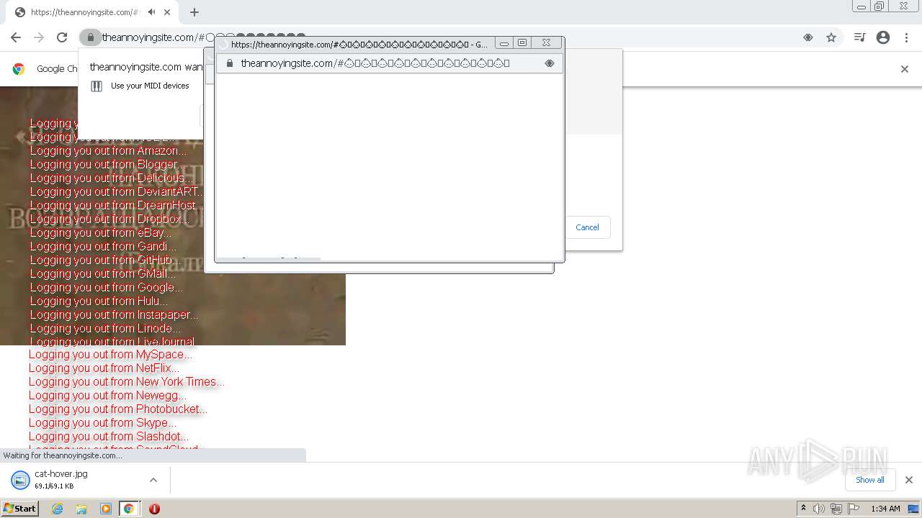Screen dimensions: 922x518
Task: Minimize the popup window
Action: coord(504,43)
